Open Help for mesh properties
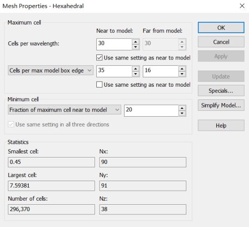This screenshot has height=227, width=249. point(221,125)
